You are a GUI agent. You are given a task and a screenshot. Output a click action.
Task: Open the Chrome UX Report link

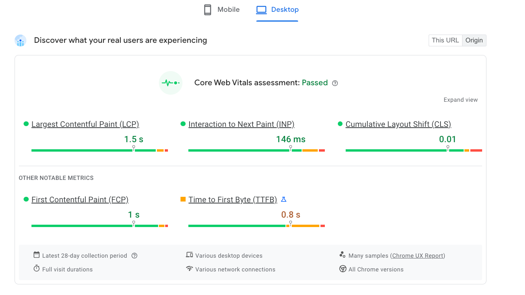[418, 256]
